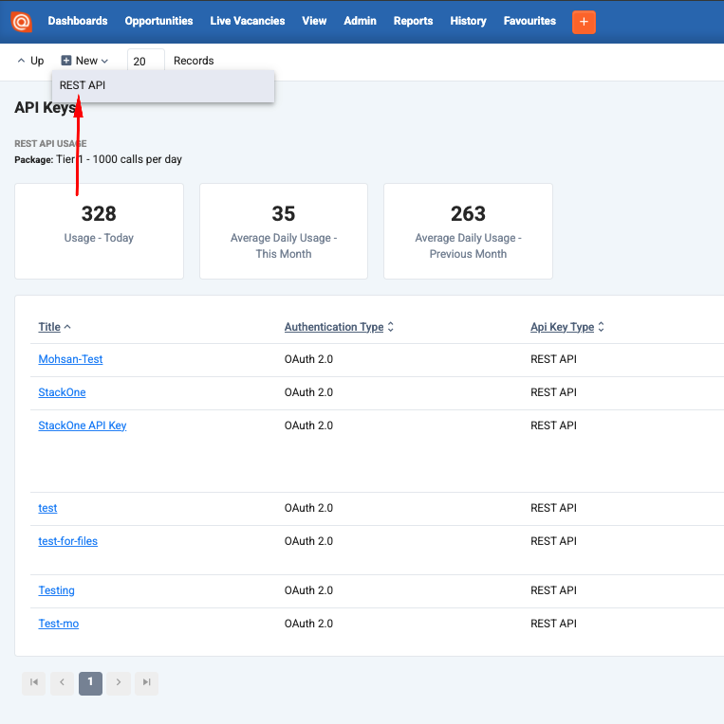Open the Live Vacancies menu

coord(248,21)
